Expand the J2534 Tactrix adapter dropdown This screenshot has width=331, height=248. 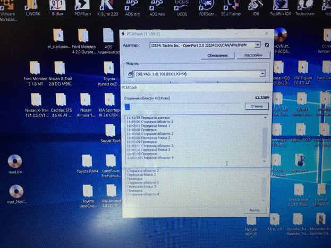[258, 46]
